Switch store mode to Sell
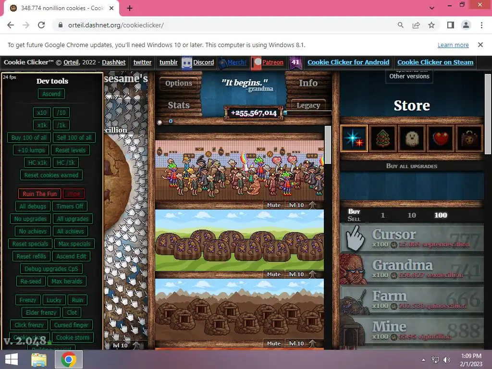The width and height of the screenshot is (492, 369). pyautogui.click(x=354, y=219)
